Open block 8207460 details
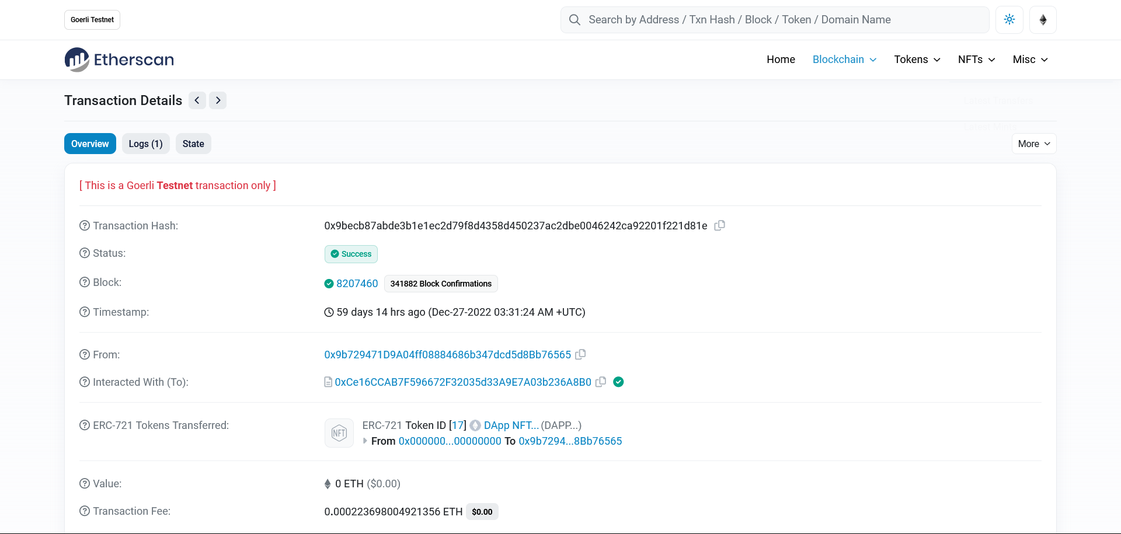Image resolution: width=1121 pixels, height=534 pixels. tap(356, 283)
